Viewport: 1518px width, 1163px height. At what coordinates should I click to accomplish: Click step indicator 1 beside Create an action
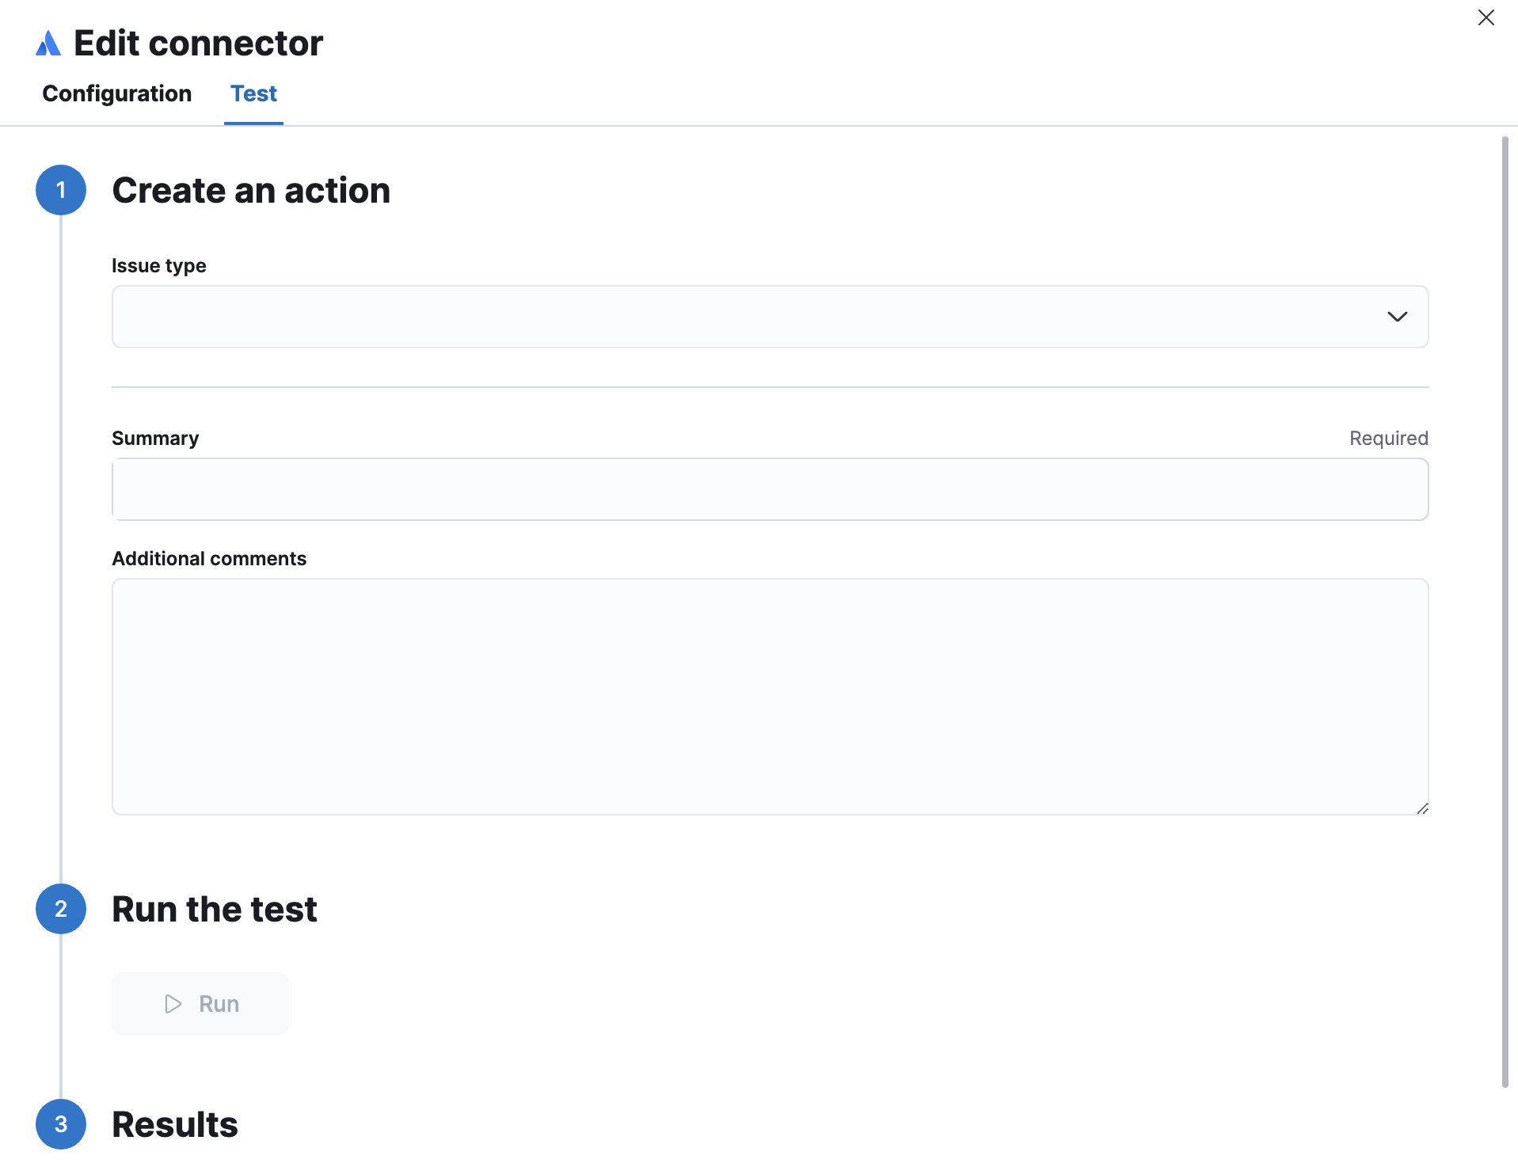coord(60,190)
